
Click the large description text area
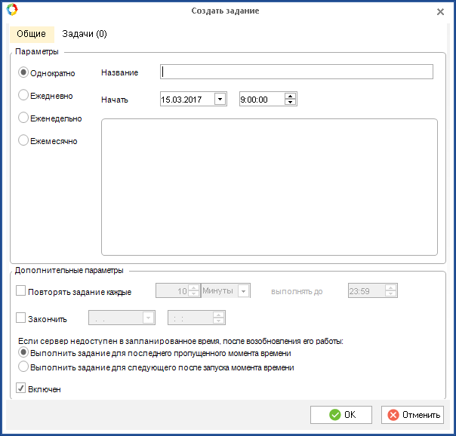pyautogui.click(x=269, y=186)
